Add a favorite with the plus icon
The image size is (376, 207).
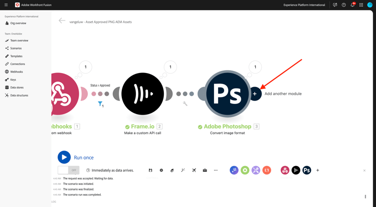[x=317, y=170]
